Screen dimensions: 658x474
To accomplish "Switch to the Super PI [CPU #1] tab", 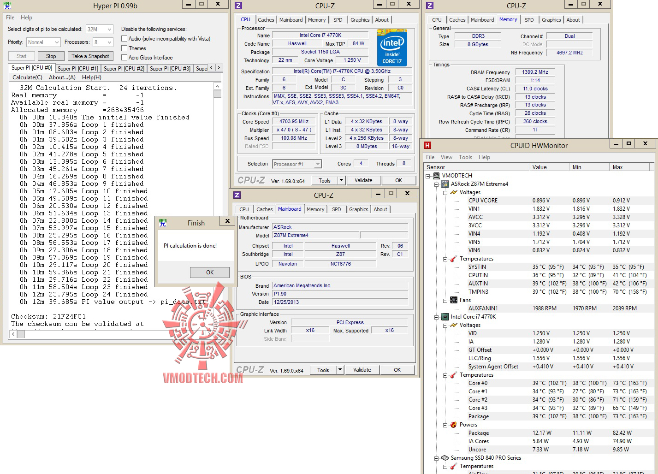I will [78, 69].
